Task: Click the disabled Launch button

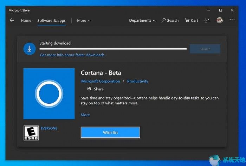Action: (205, 49)
